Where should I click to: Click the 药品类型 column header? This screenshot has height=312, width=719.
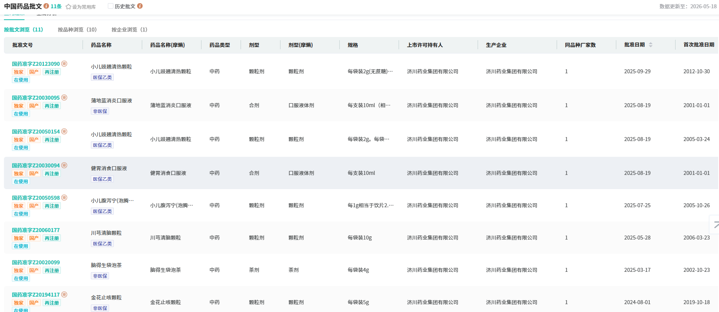point(220,45)
